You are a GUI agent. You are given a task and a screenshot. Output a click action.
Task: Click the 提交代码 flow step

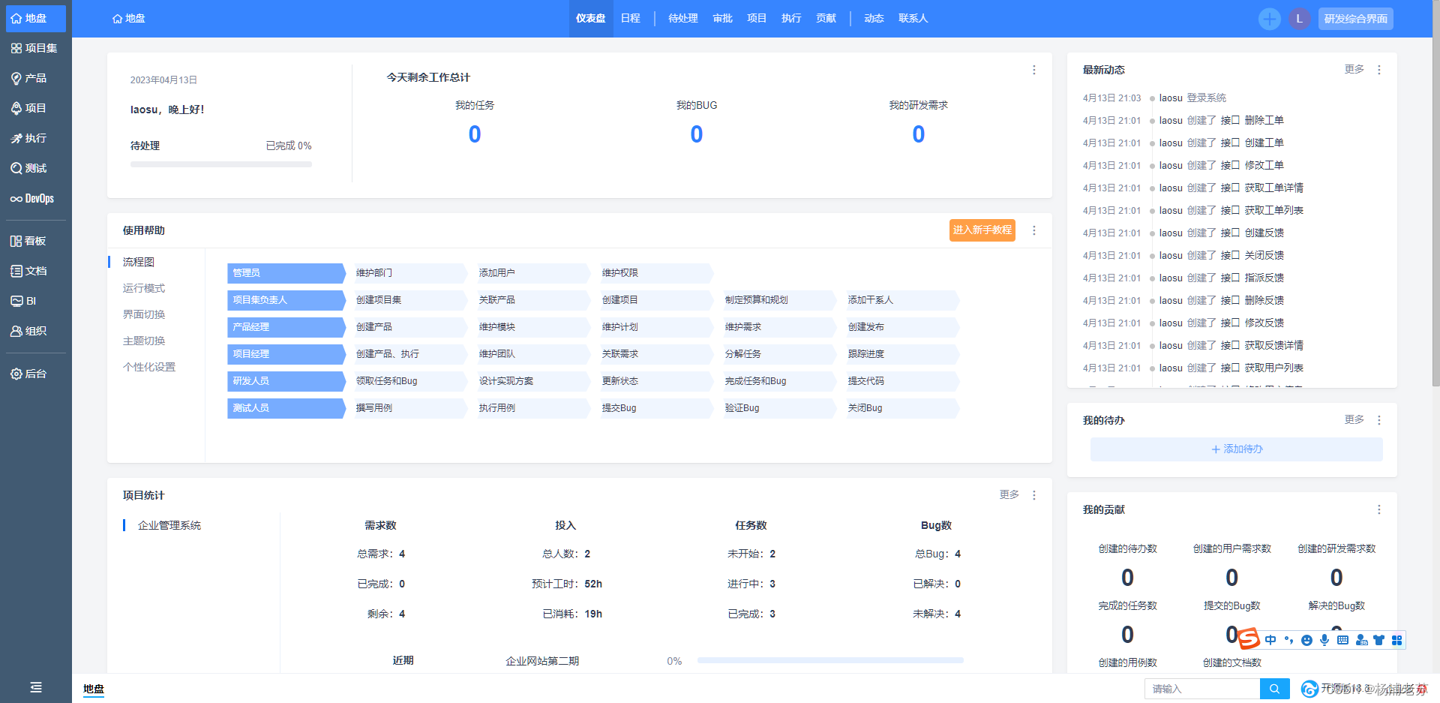(902, 381)
